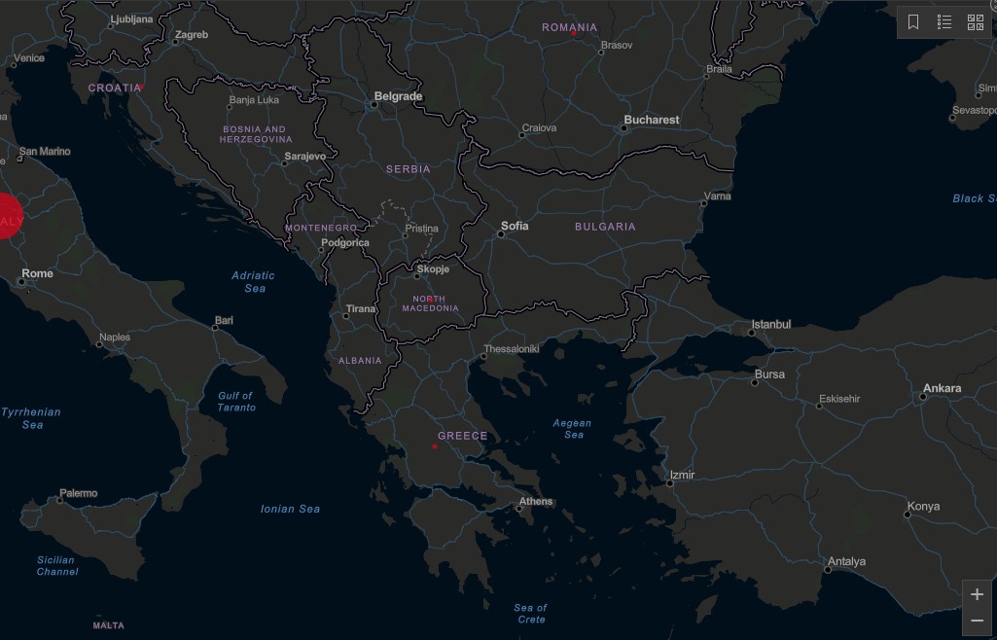Click the Istanbul city label

point(770,324)
